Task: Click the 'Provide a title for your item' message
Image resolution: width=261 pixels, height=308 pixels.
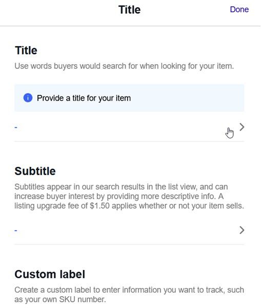Action: click(x=84, y=98)
